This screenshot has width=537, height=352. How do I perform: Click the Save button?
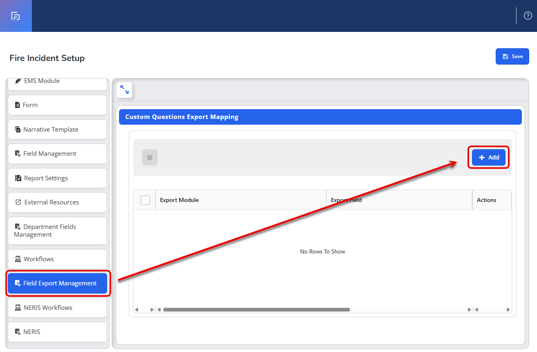pos(512,56)
